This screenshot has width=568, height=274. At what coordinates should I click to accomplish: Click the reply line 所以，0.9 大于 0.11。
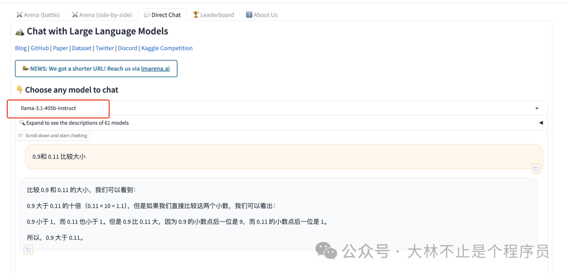coord(56,237)
